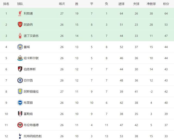Click the Brentford club crest icon
Screen dimensions: 174x140
point(20,125)
